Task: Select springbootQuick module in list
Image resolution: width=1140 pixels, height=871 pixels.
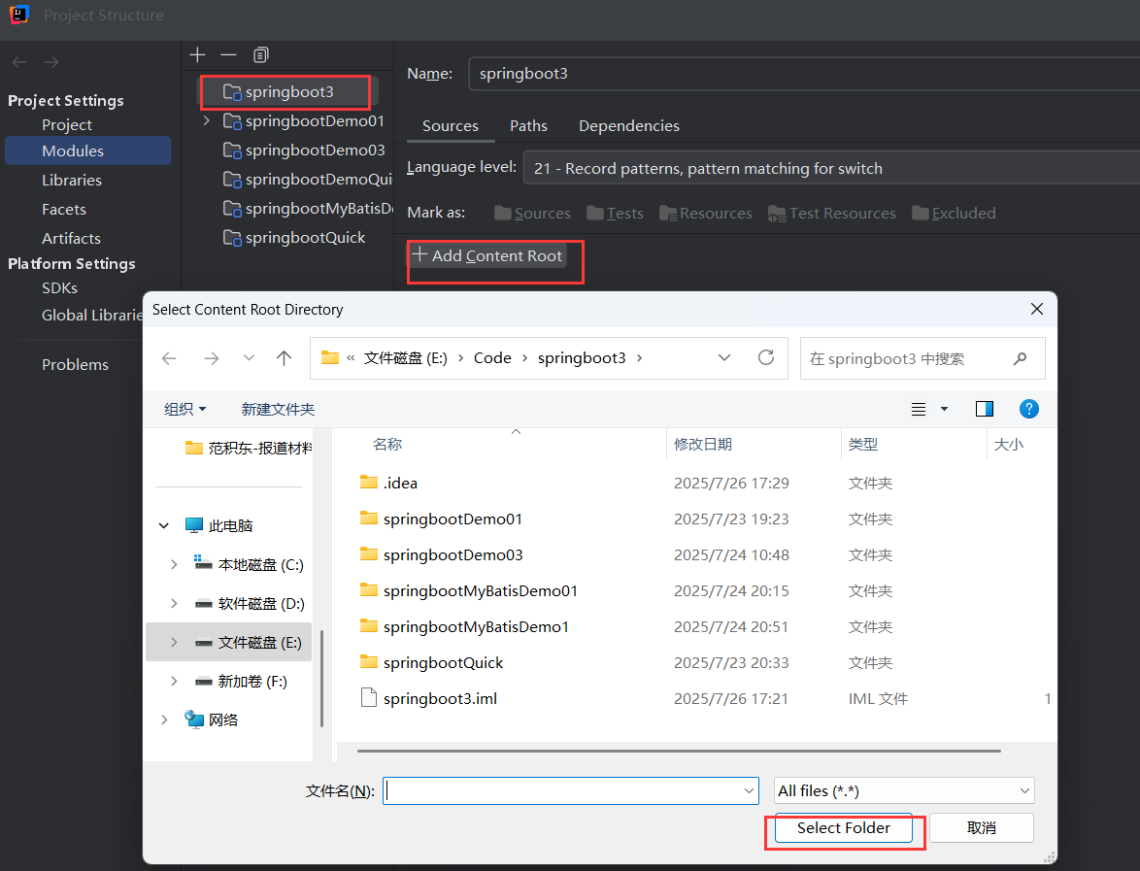Action: 294,238
